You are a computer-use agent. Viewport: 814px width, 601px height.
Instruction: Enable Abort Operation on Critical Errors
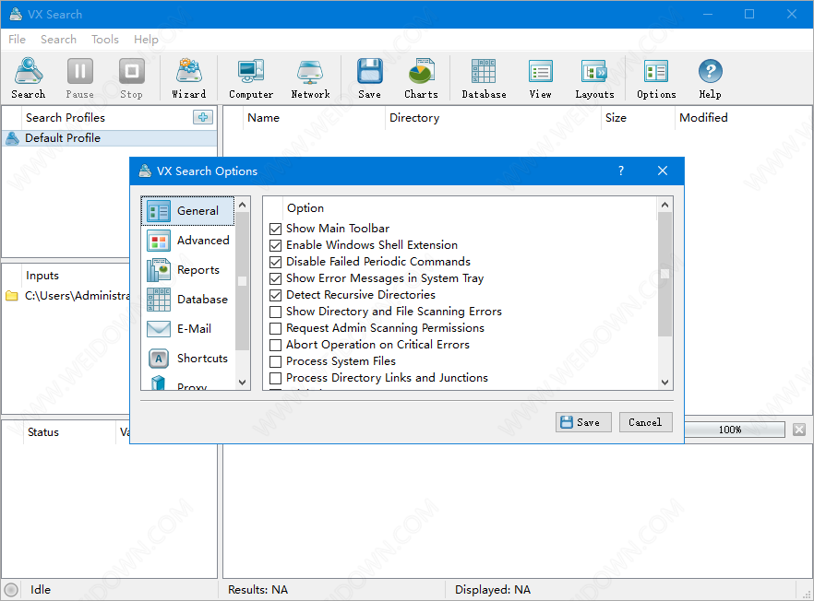(x=276, y=345)
